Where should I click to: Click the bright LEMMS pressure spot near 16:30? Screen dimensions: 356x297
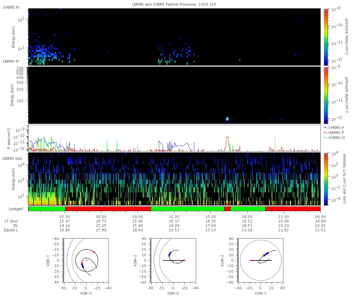228,119
